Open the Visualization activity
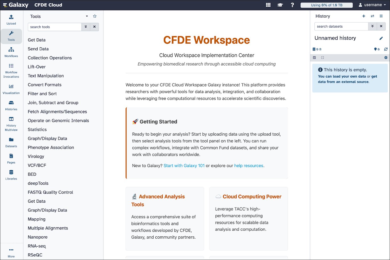The image size is (390, 260). tap(11, 89)
